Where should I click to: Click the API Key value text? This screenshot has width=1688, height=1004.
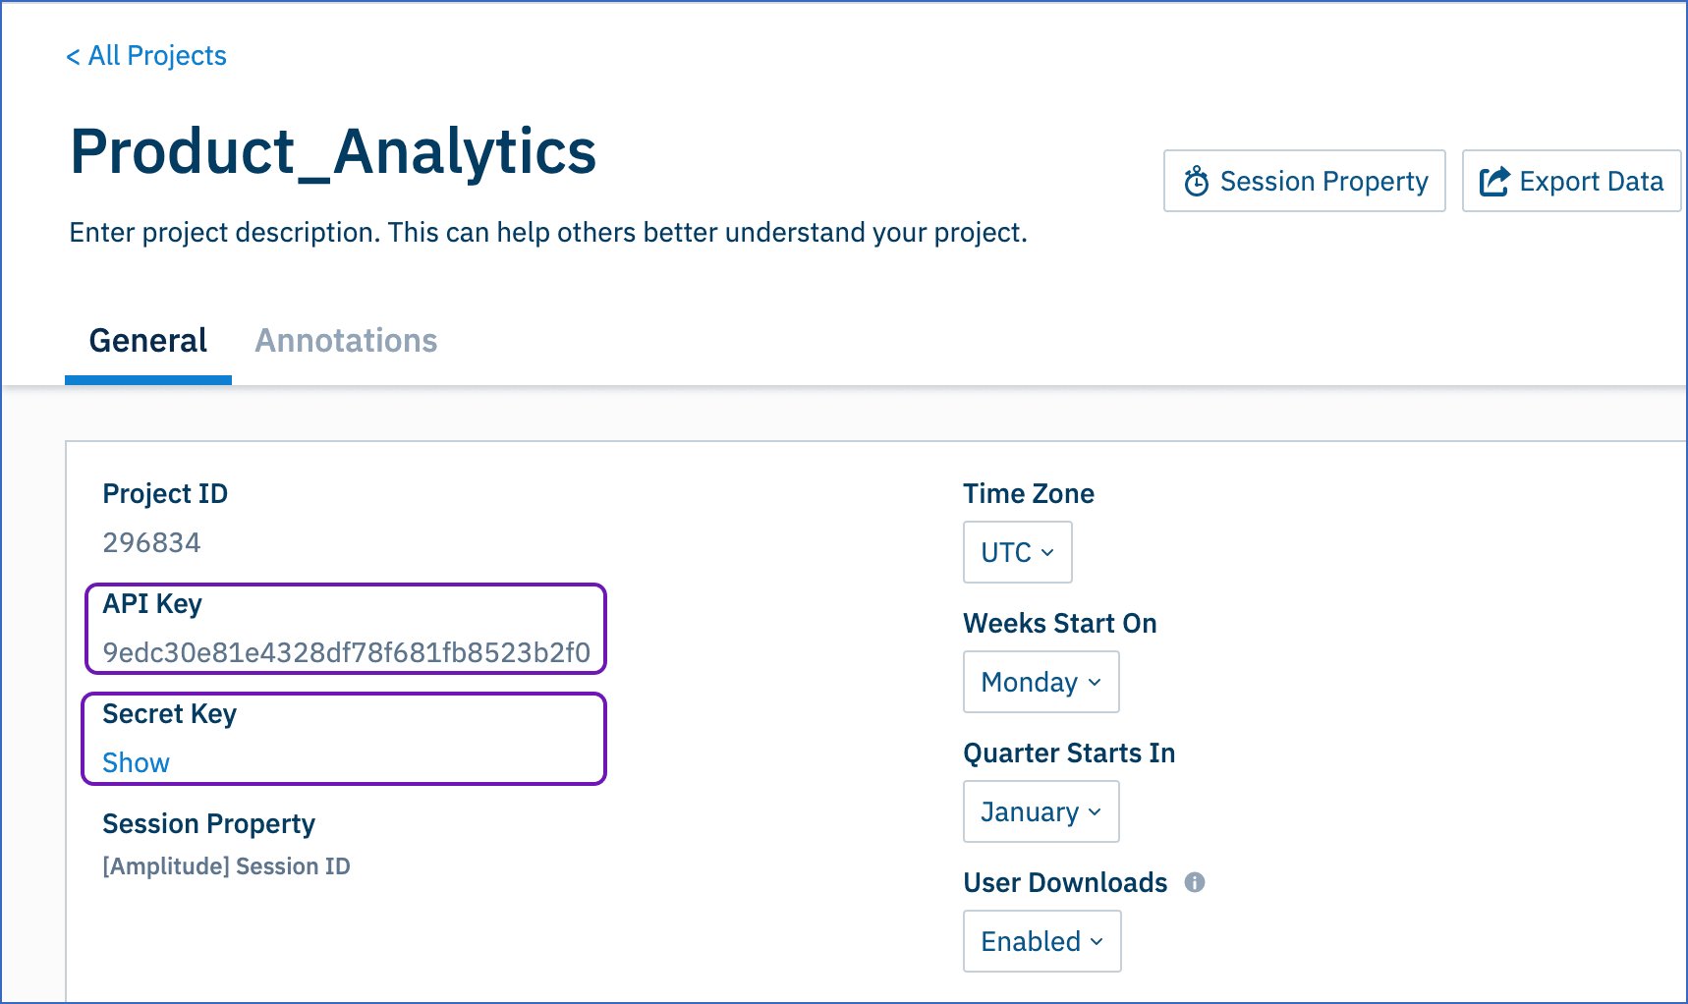click(346, 652)
